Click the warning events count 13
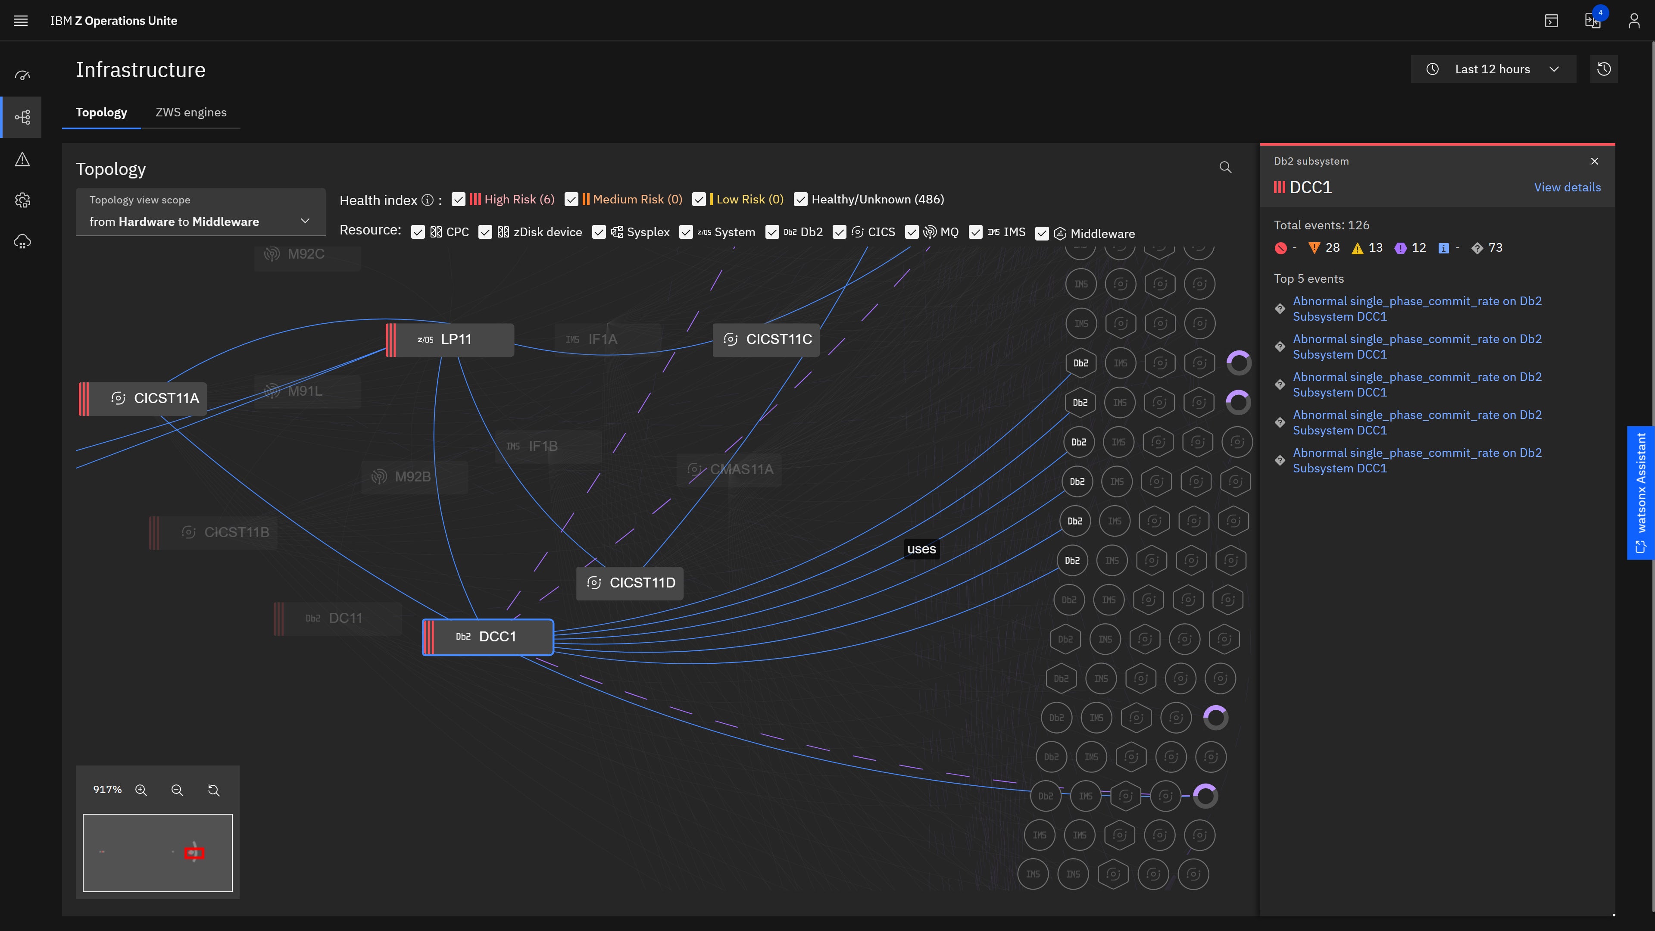The width and height of the screenshot is (1655, 931). click(1376, 247)
